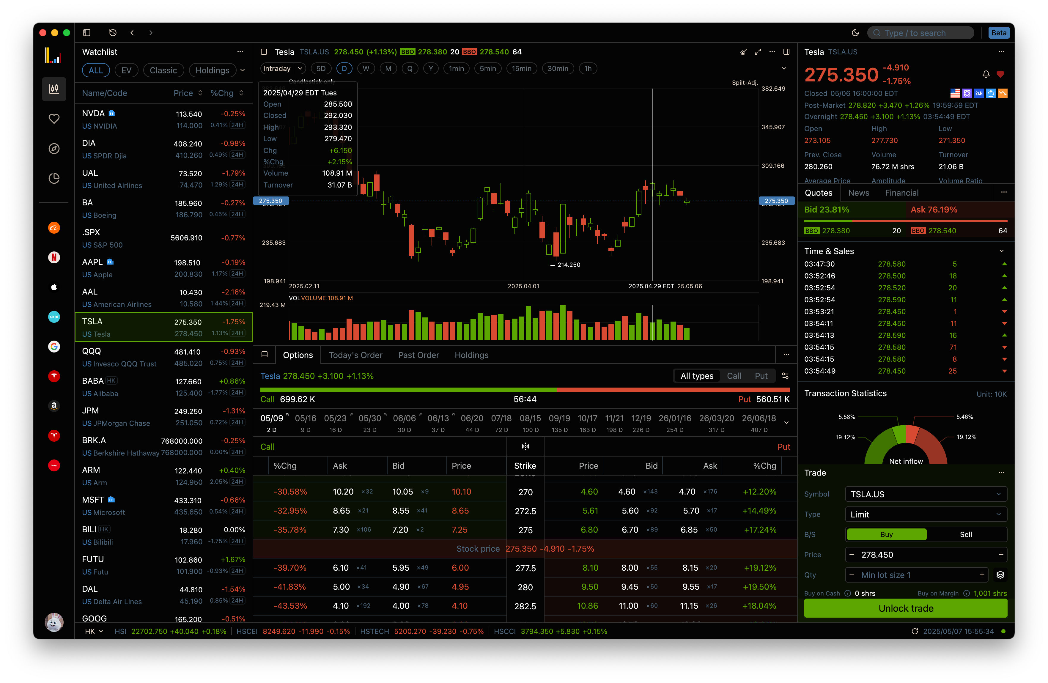The image size is (1048, 683).
Task: Open the pie chart portfolio sidebar icon
Action: (54, 178)
